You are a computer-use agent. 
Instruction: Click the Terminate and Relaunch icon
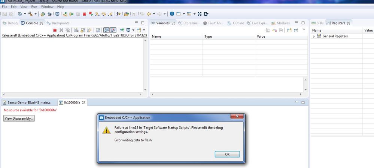(91, 14)
